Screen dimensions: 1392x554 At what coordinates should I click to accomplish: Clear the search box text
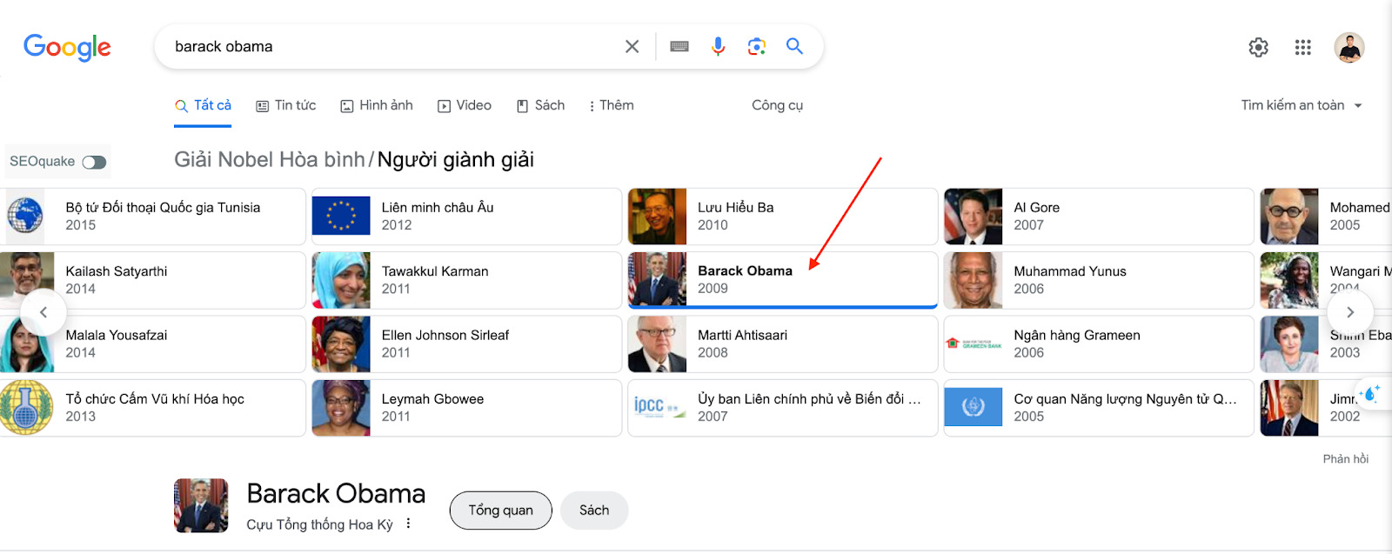[632, 47]
